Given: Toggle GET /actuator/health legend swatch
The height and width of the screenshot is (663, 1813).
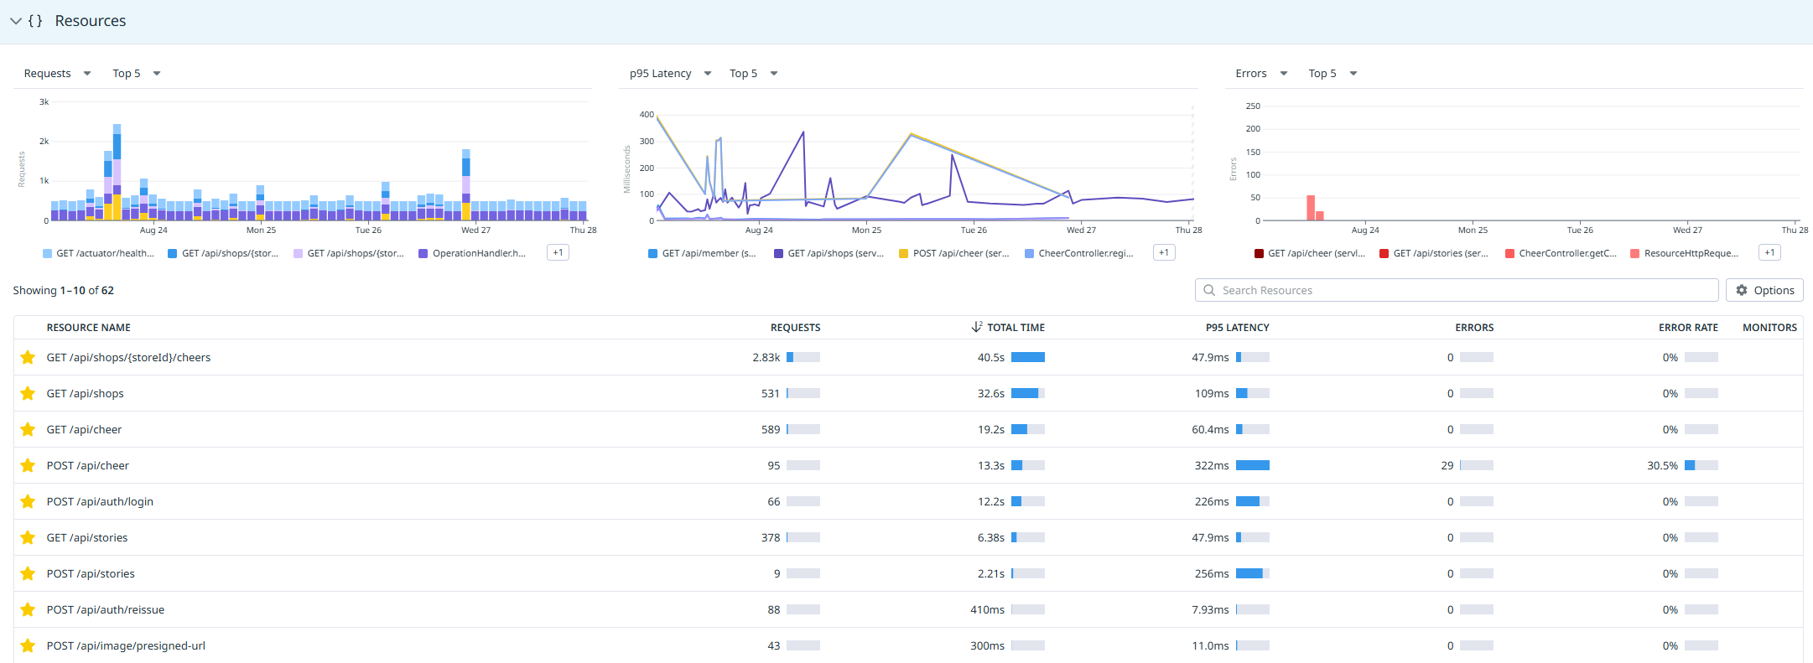Looking at the screenshot, I should tap(47, 253).
